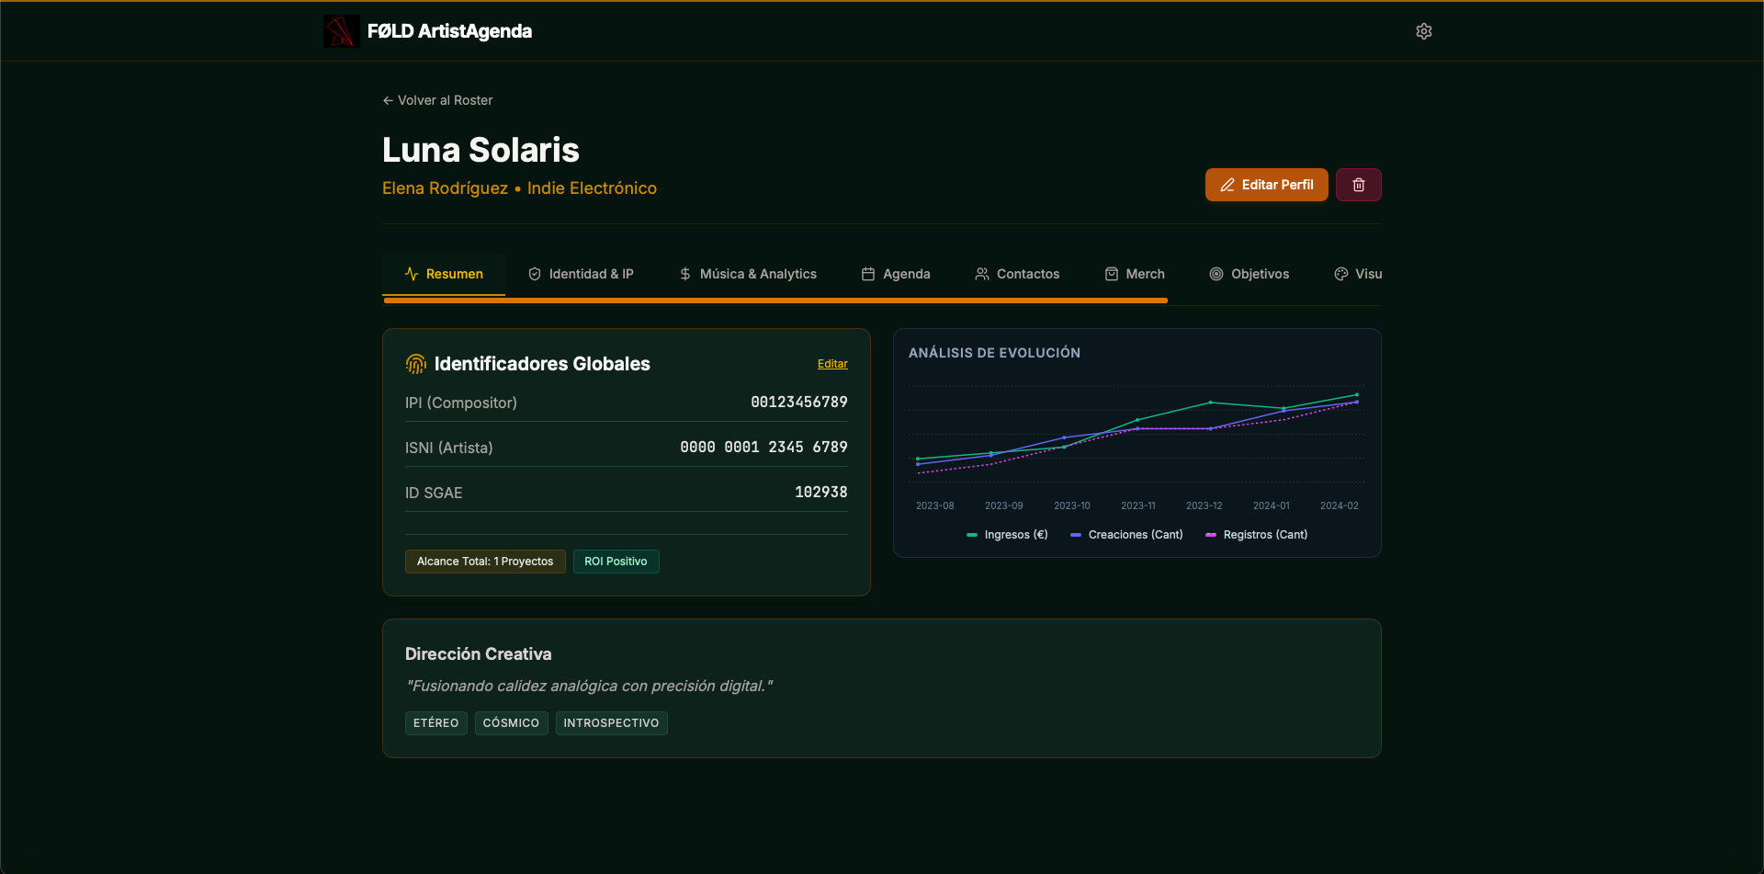The width and height of the screenshot is (1764, 874).
Task: Click ISNI value 0000 0001 2345 6789
Action: click(x=763, y=448)
